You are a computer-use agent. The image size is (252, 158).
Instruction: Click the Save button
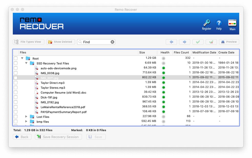96,137
